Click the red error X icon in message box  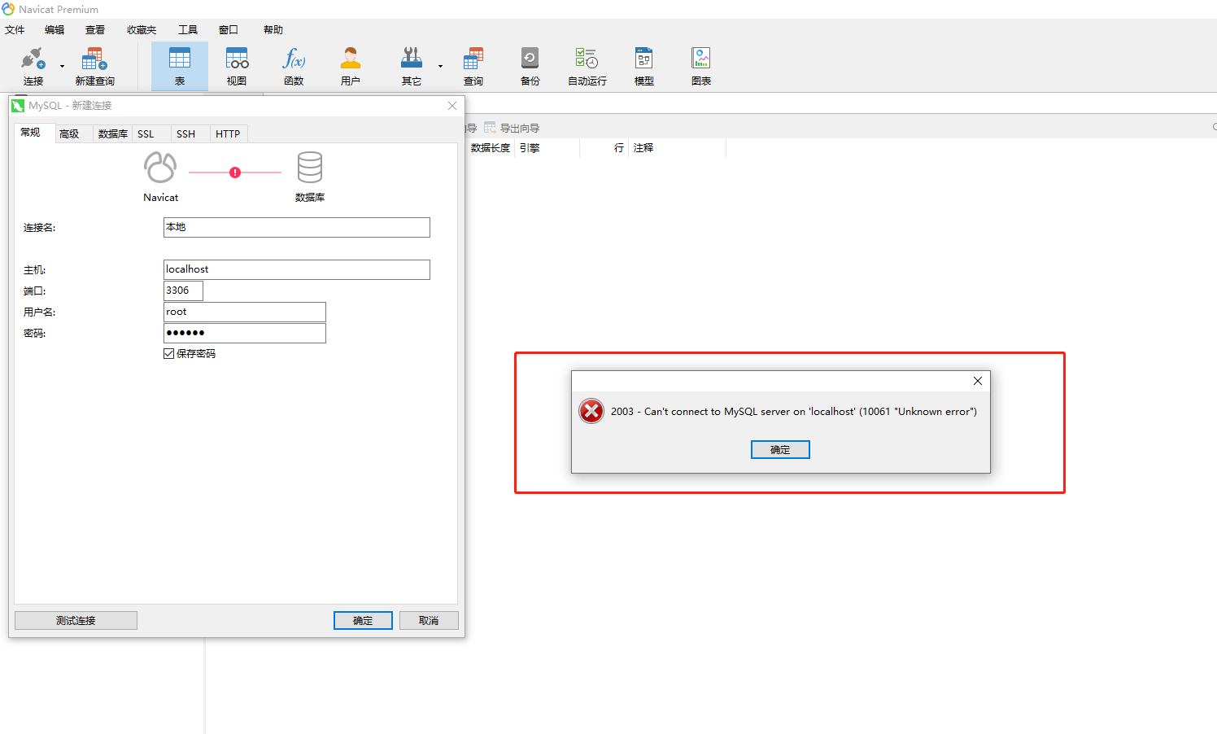tap(591, 411)
